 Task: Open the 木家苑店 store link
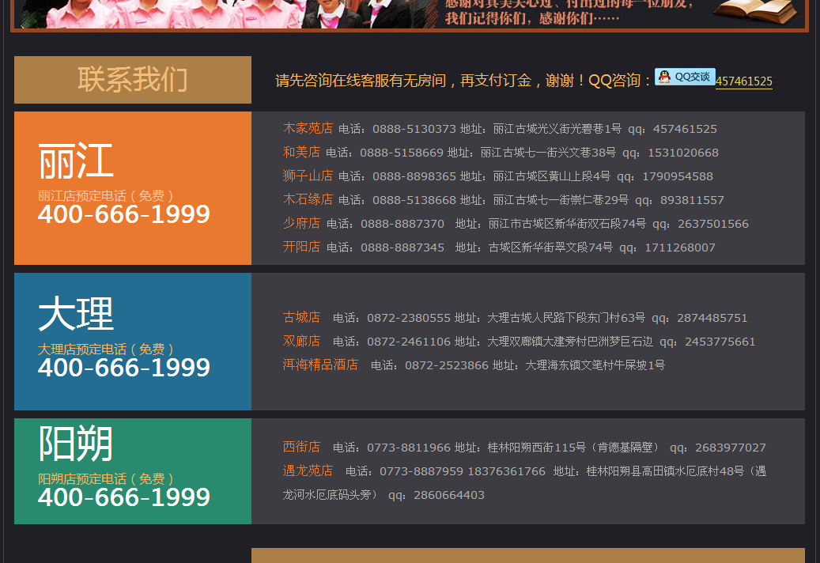pos(308,128)
